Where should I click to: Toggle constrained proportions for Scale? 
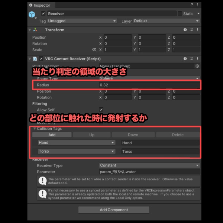[x=94, y=50]
